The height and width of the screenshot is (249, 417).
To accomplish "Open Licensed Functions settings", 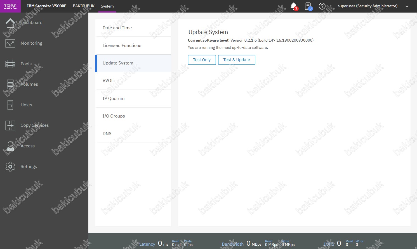I will point(133,46).
